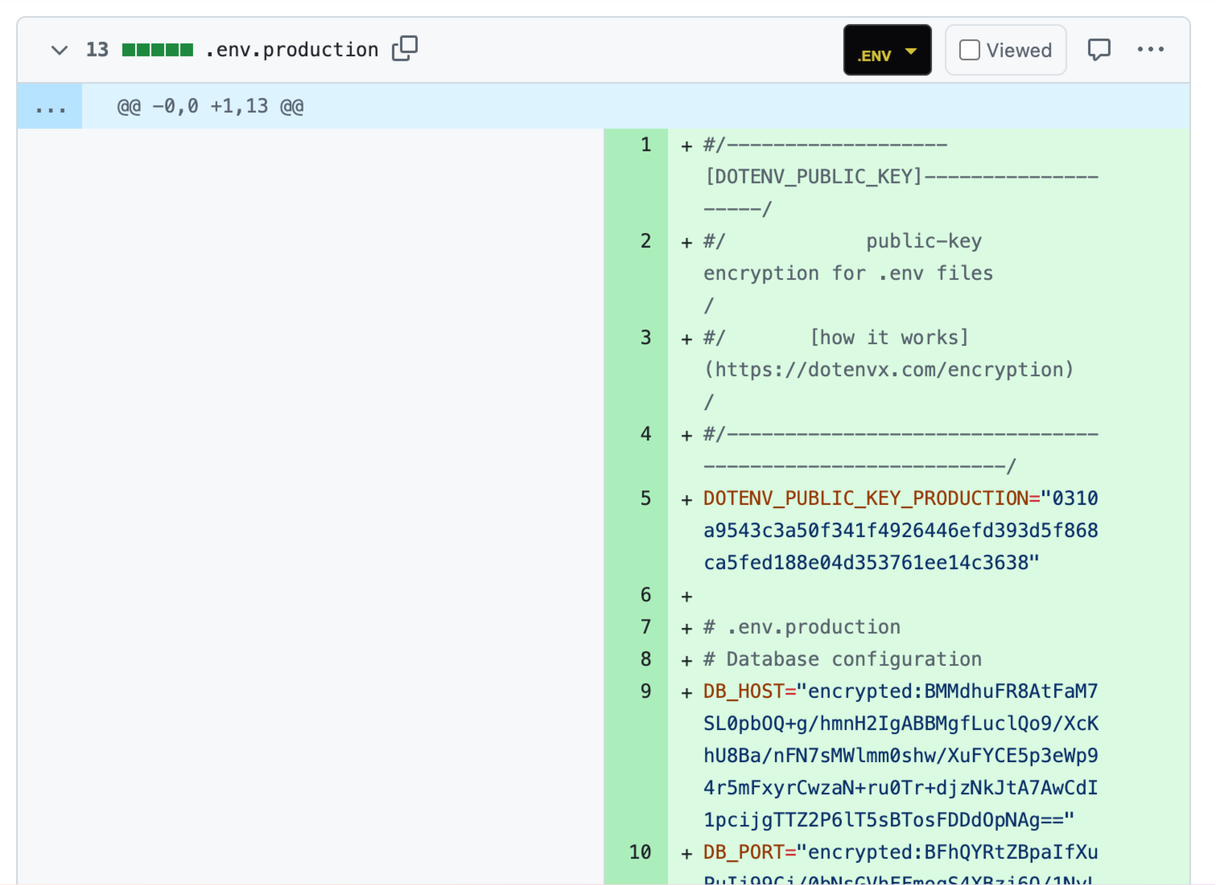1216x885 pixels.
Task: Expand hidden lines with the dots button
Action: (50, 107)
